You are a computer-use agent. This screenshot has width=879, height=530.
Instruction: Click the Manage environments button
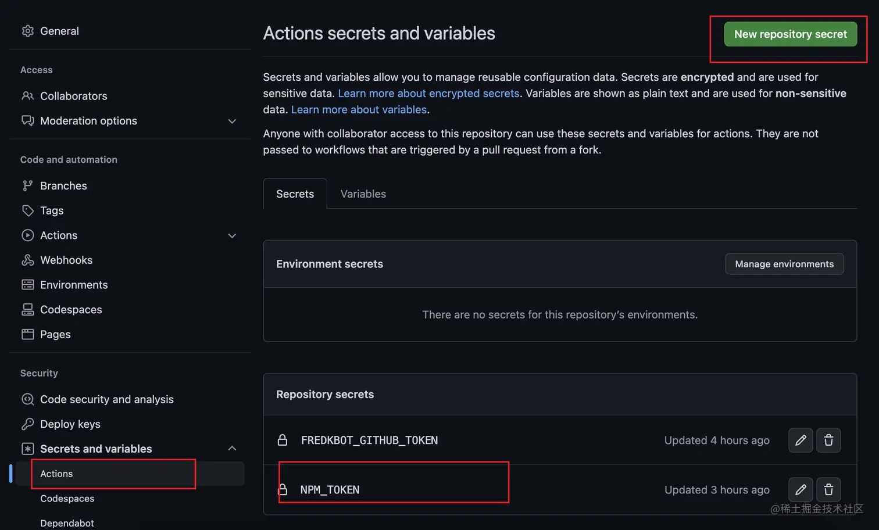pos(784,264)
